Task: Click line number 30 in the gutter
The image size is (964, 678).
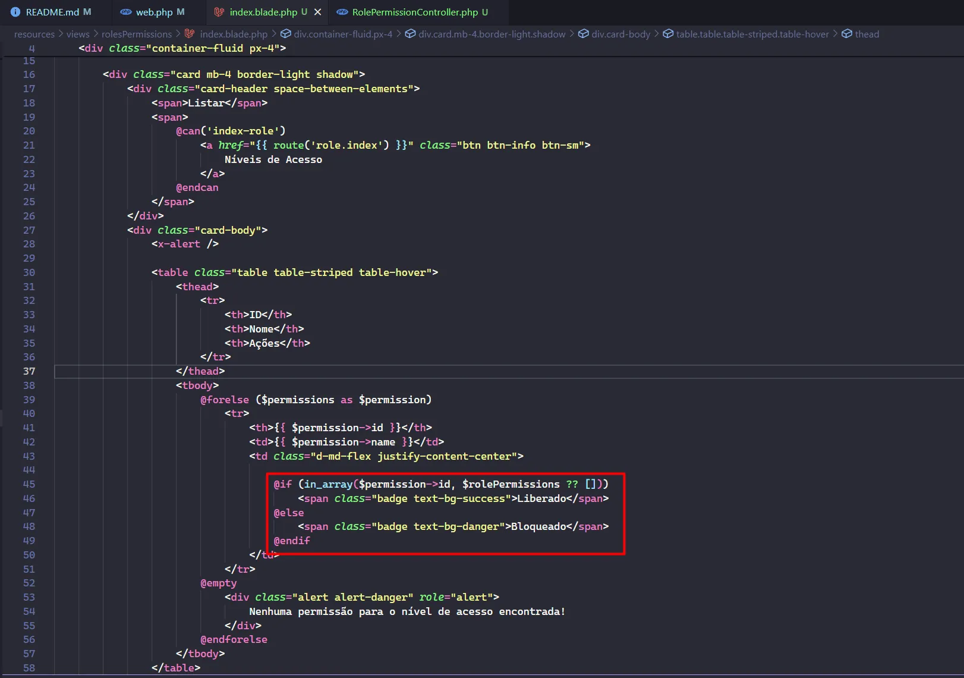Action: coord(29,272)
